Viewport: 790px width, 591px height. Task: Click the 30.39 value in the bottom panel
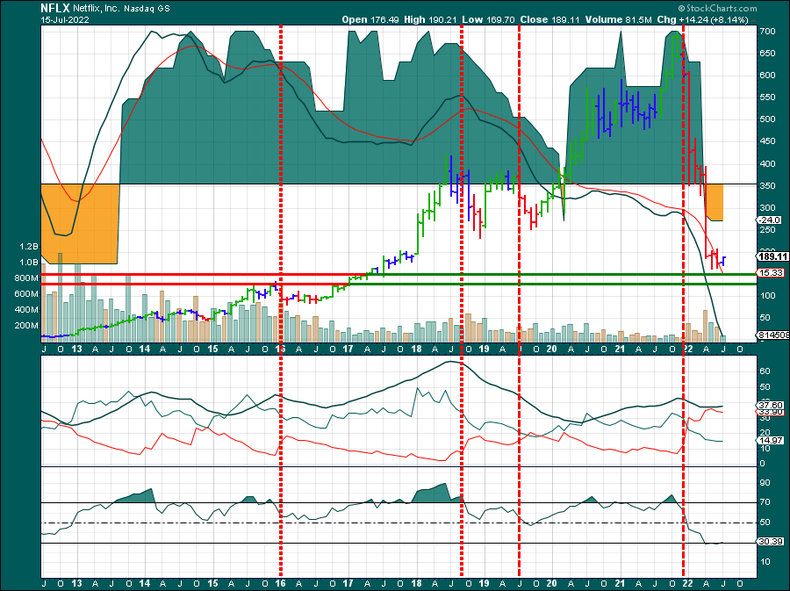770,543
